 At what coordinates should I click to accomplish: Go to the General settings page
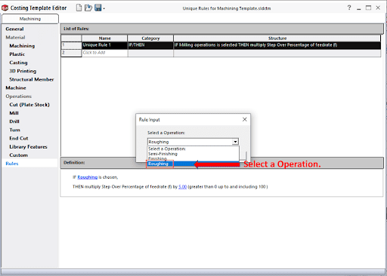14,29
